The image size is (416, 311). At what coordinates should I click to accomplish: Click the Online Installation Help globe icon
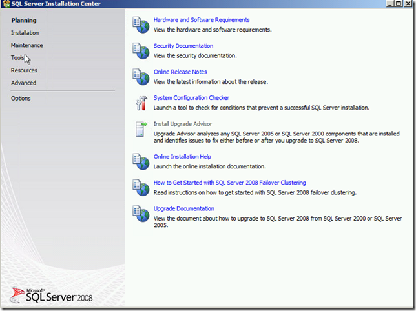[x=141, y=161]
